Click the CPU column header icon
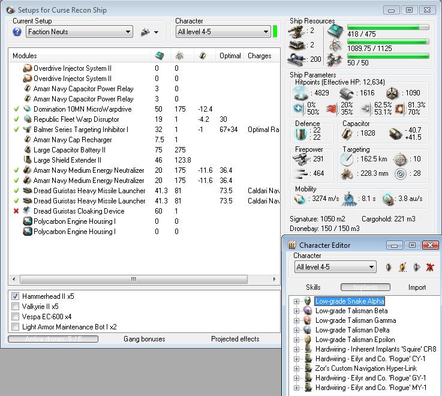The image size is (442, 396). tap(159, 56)
